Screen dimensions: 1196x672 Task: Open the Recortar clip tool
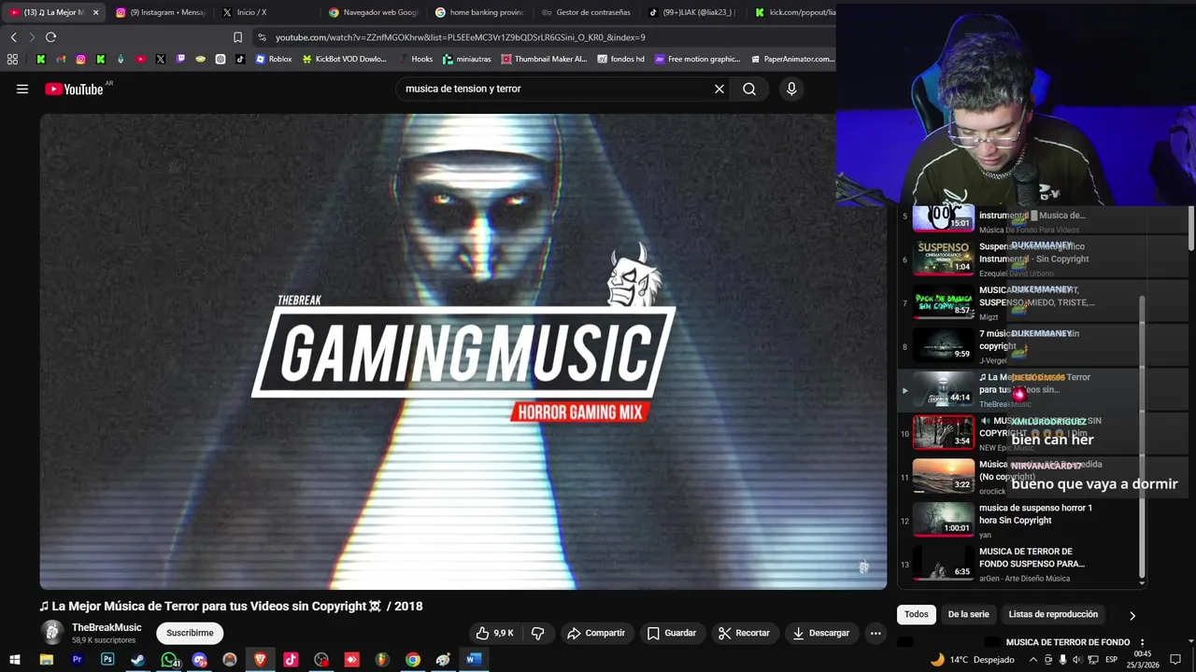coord(744,633)
